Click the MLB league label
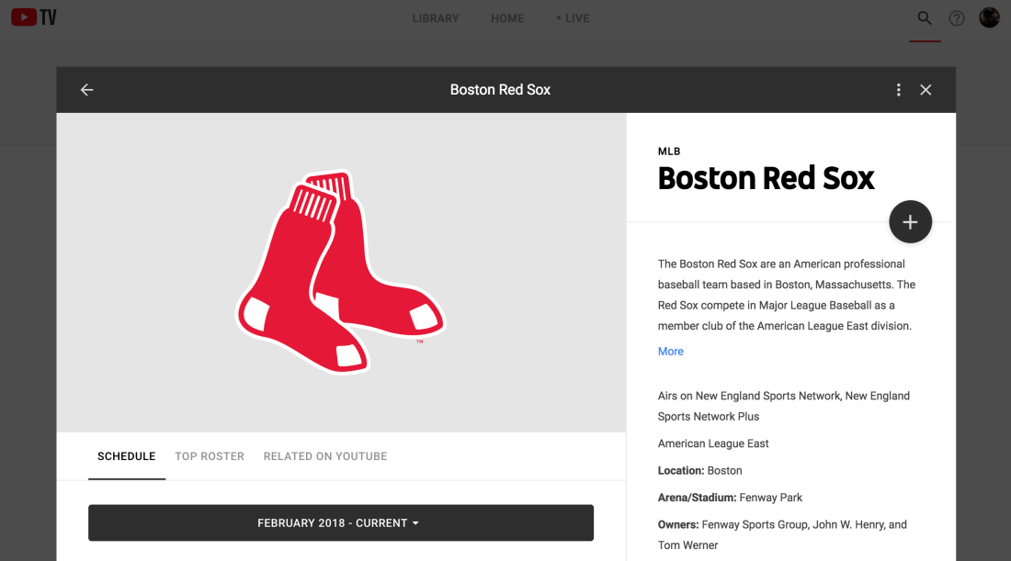The image size is (1011, 561). click(669, 151)
